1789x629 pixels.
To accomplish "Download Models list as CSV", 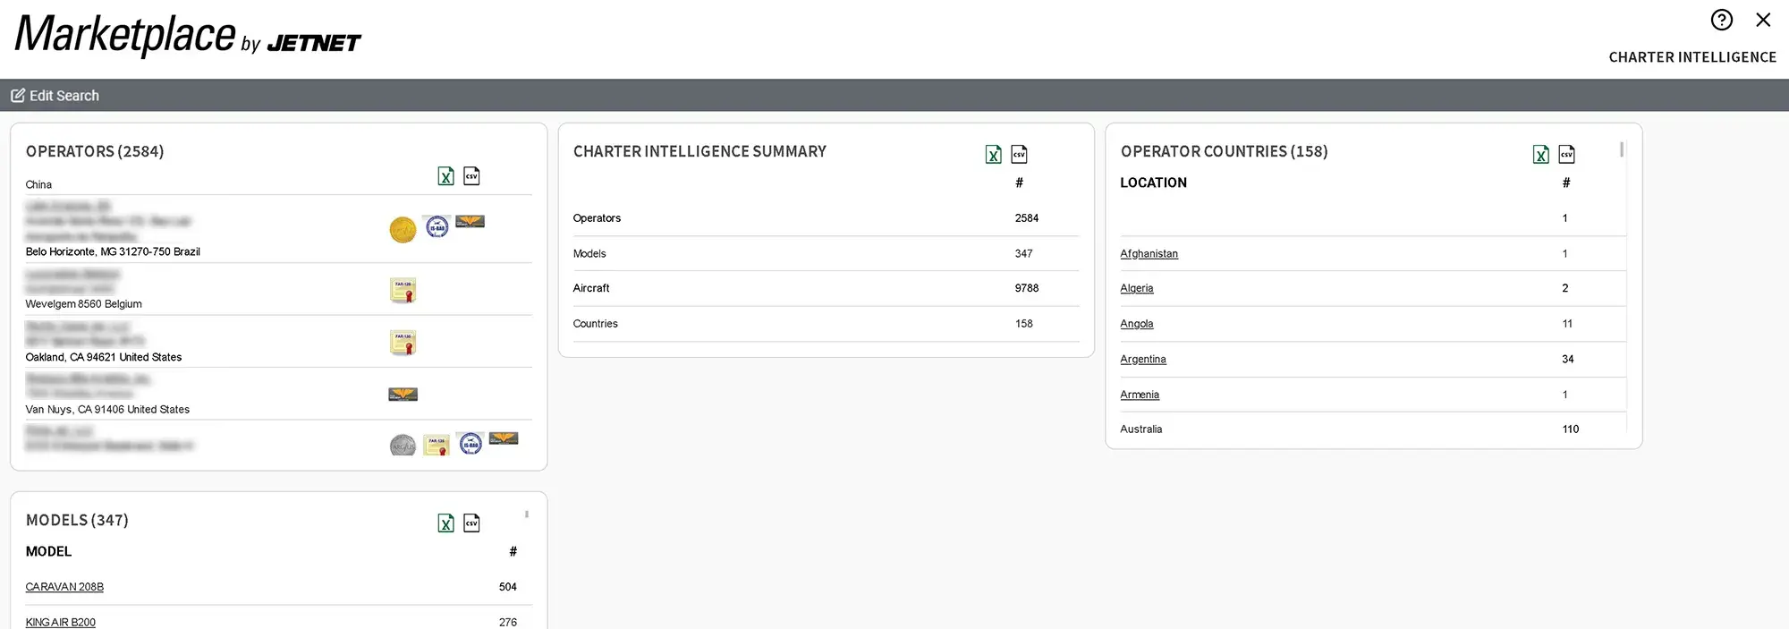I will tap(471, 523).
